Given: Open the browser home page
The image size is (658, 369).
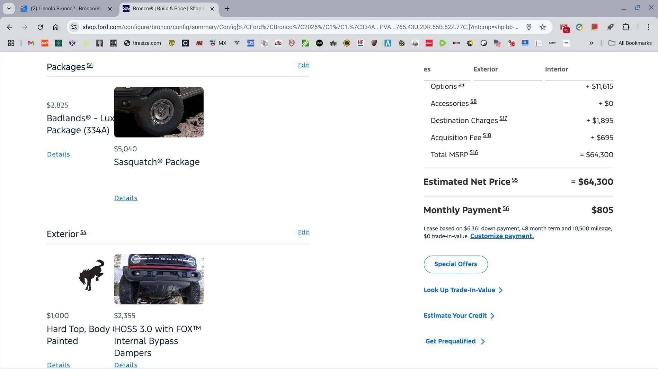Looking at the screenshot, I should (x=55, y=27).
